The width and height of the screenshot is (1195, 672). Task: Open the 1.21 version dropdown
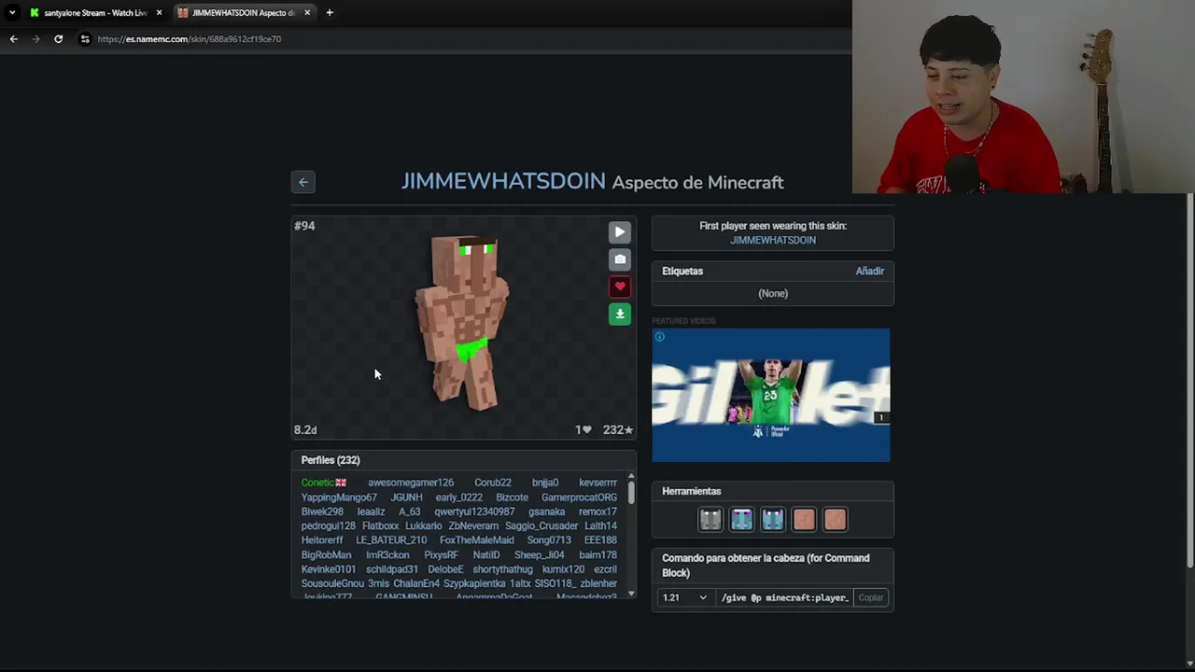[x=684, y=597]
